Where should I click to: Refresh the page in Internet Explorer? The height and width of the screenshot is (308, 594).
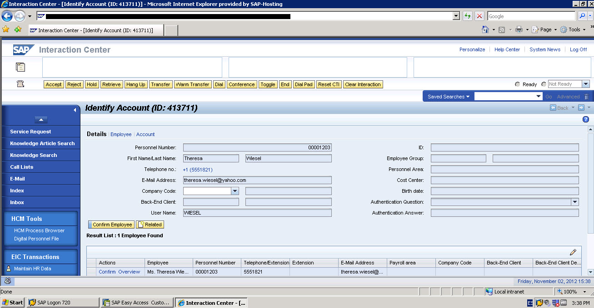coord(467,16)
